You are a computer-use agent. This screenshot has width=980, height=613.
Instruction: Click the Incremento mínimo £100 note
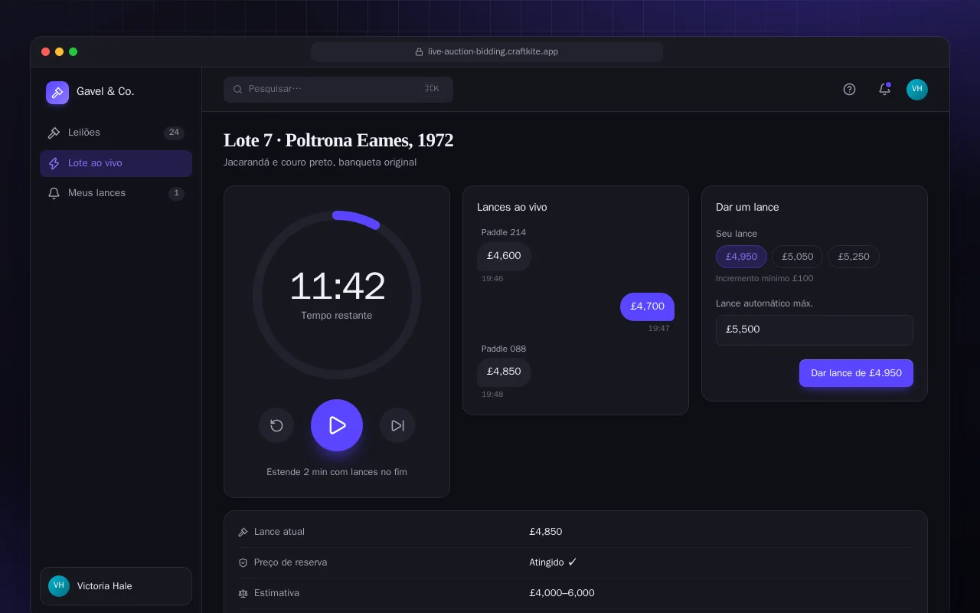(765, 278)
